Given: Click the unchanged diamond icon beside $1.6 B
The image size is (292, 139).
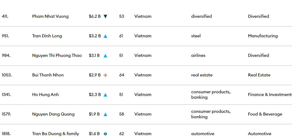Looking at the screenshot, I should tap(105, 134).
